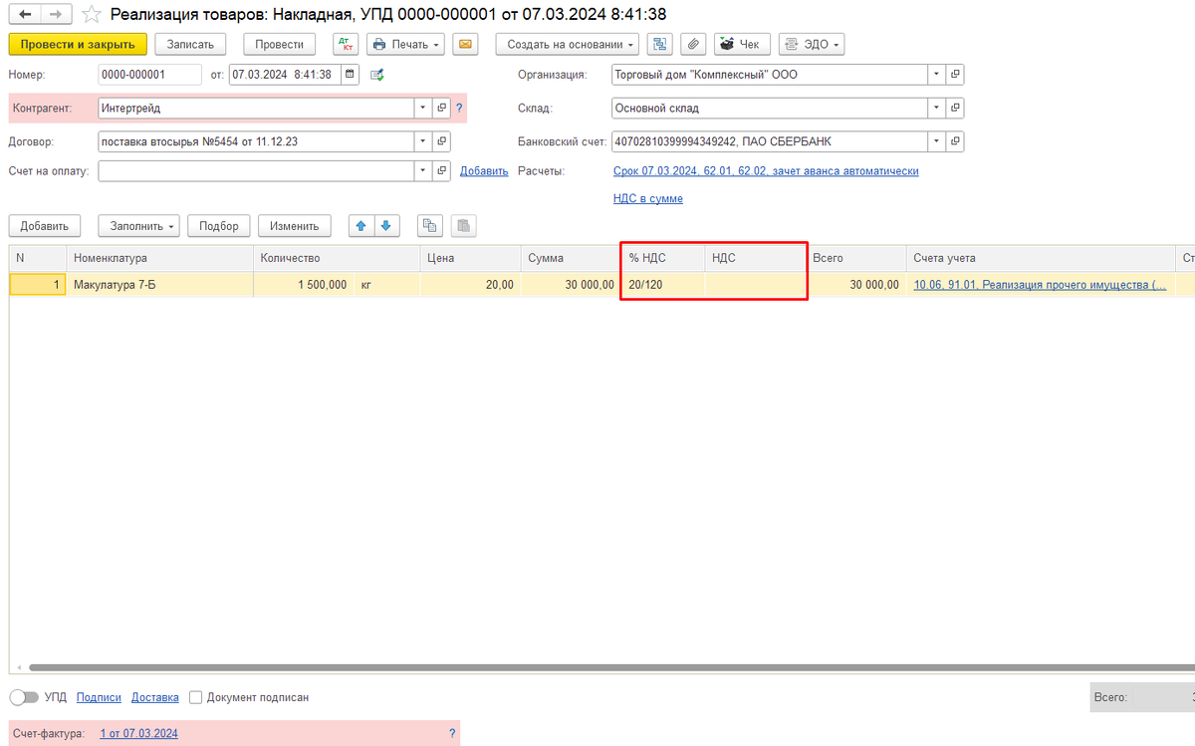The height and width of the screenshot is (746, 1195).
Task: Click Провести и закрыть button
Action: (78, 45)
